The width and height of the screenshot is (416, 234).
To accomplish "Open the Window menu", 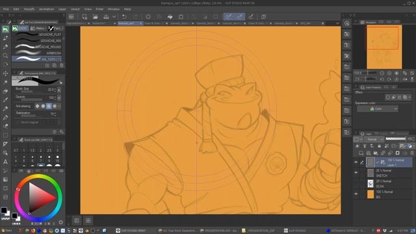I will pyautogui.click(x=114, y=9).
